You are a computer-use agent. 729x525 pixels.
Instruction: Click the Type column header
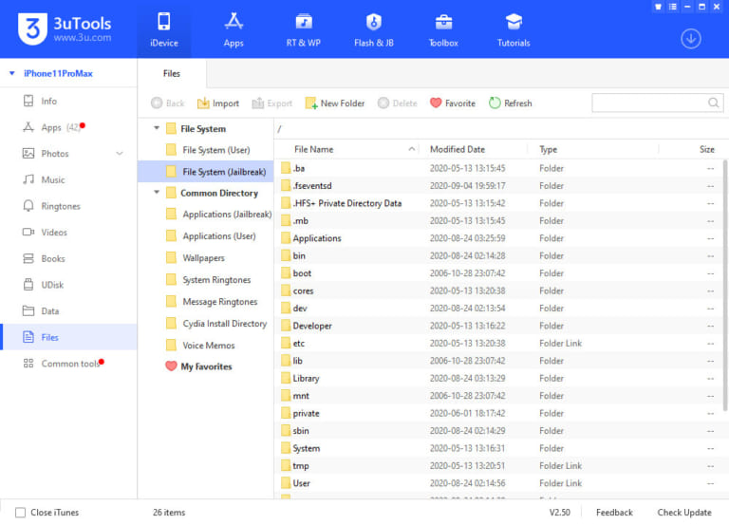click(593, 149)
